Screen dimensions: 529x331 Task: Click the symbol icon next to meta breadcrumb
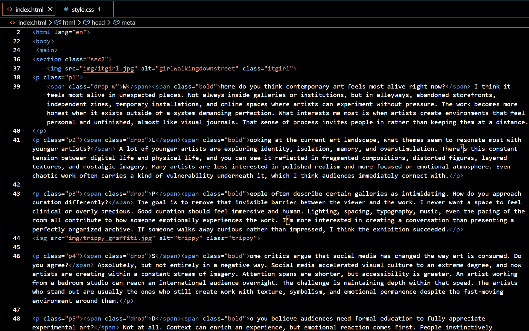click(116, 22)
